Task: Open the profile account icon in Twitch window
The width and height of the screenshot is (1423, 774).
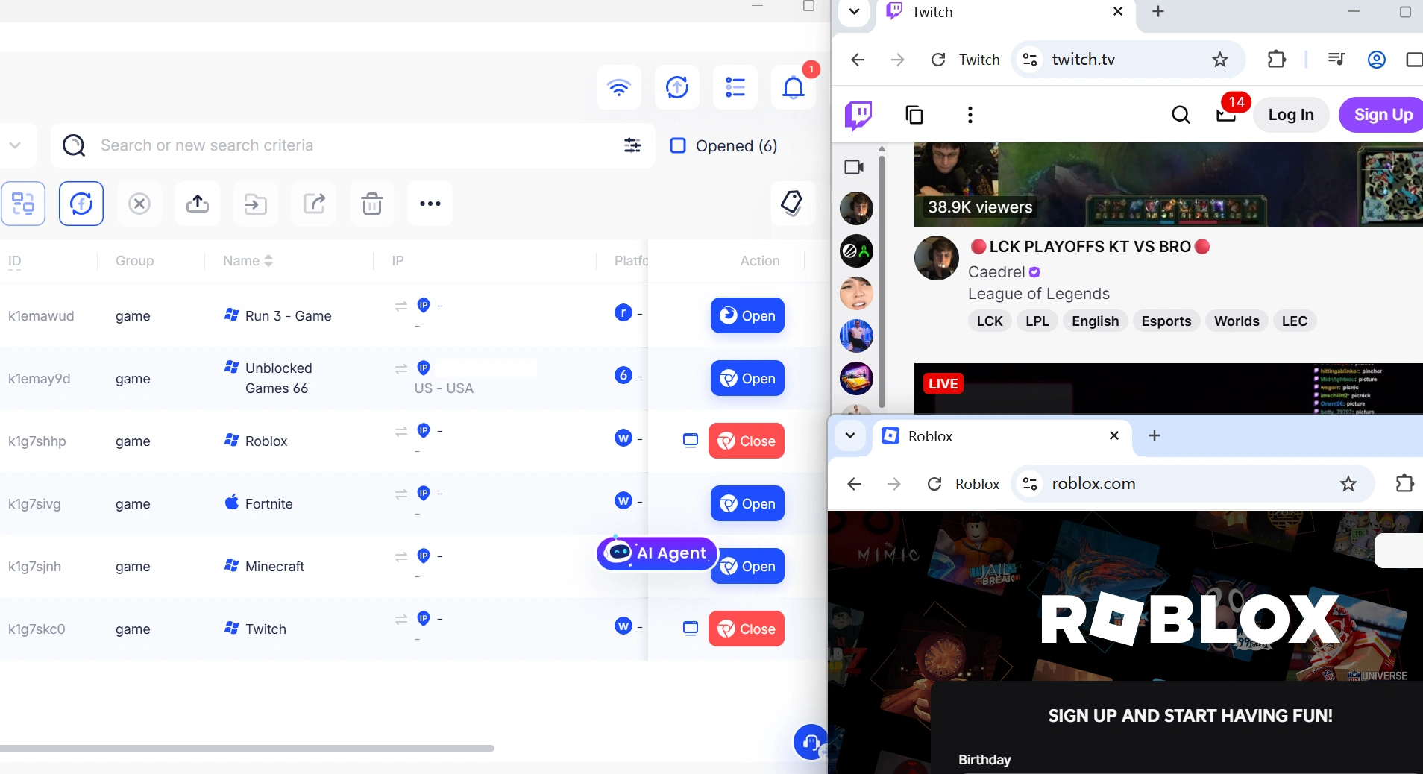Action: pyautogui.click(x=1377, y=60)
